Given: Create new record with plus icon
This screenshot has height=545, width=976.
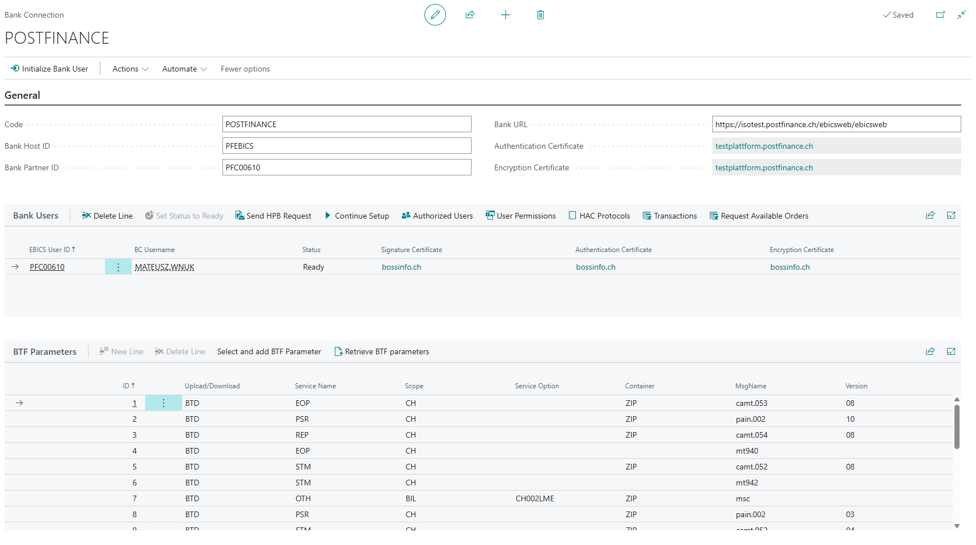Looking at the screenshot, I should pyautogui.click(x=506, y=15).
